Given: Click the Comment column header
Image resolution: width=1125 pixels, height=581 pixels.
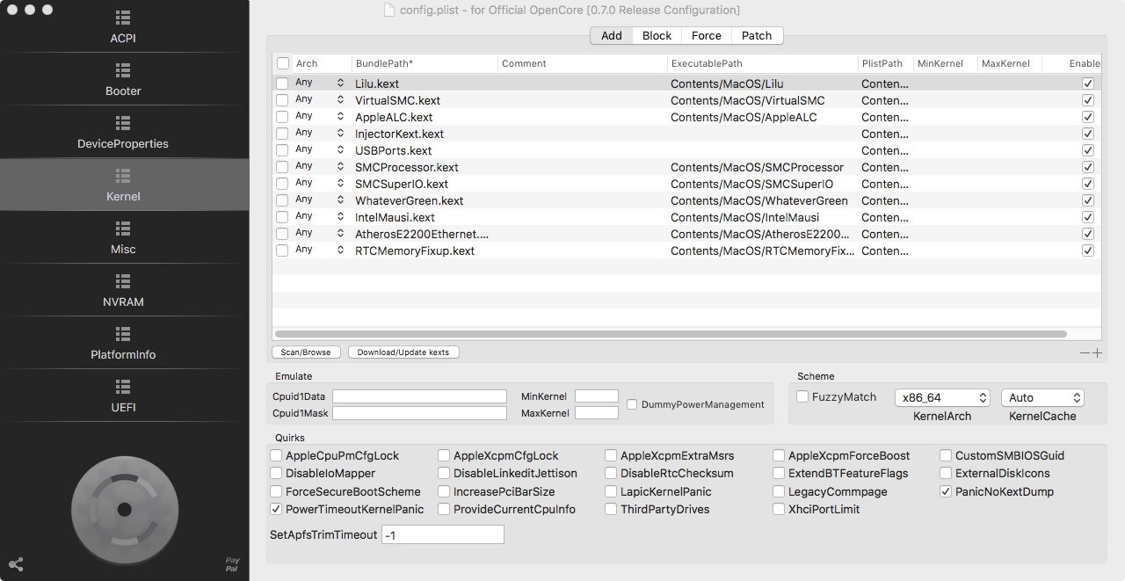Looking at the screenshot, I should click(x=582, y=63).
